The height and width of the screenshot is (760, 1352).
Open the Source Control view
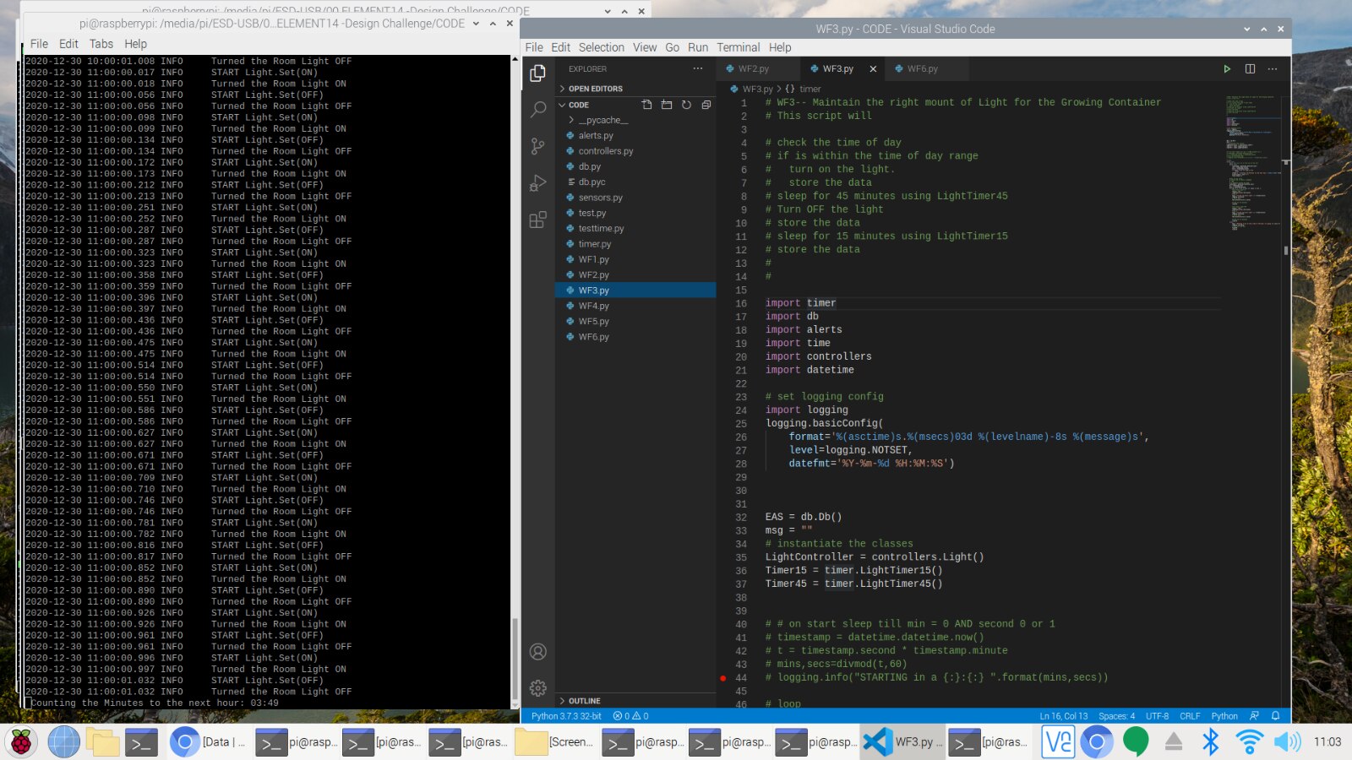click(x=537, y=146)
